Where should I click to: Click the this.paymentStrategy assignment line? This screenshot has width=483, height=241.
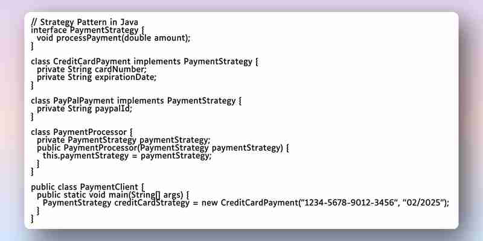pyautogui.click(x=127, y=156)
